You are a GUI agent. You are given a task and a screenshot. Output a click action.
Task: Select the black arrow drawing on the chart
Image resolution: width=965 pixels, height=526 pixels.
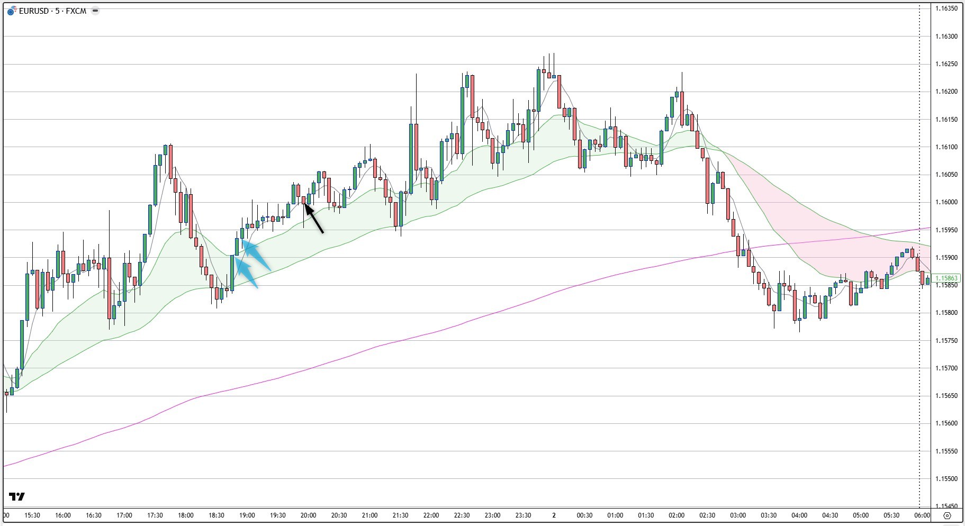tap(313, 219)
